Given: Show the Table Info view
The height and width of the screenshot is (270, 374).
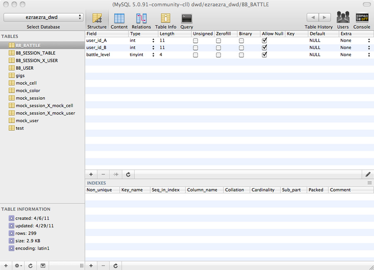Looking at the screenshot, I should point(165,18).
